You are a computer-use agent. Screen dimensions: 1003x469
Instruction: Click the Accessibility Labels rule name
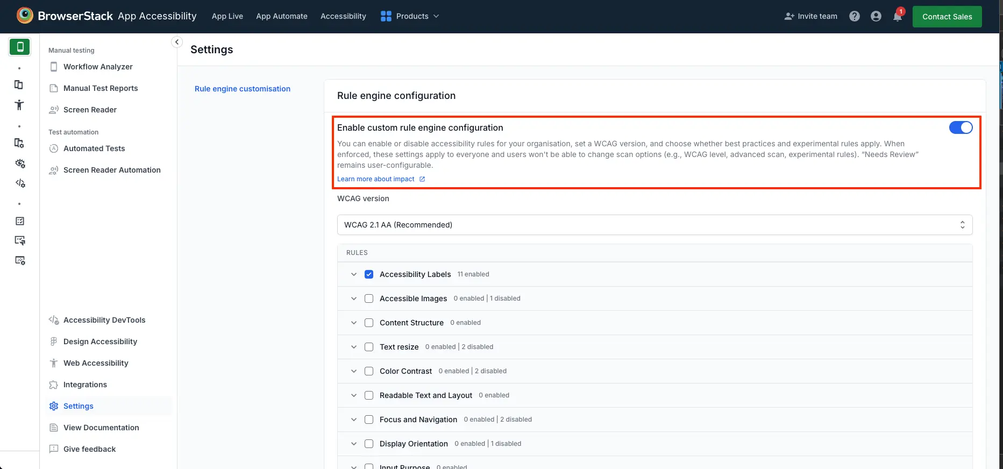click(415, 274)
